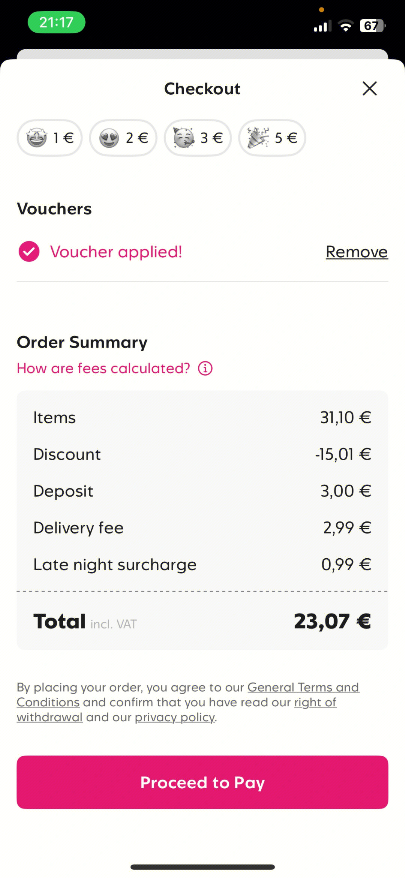The image size is (405, 878).
Task: Tap the Total amount 23,07 €
Action: 332,621
